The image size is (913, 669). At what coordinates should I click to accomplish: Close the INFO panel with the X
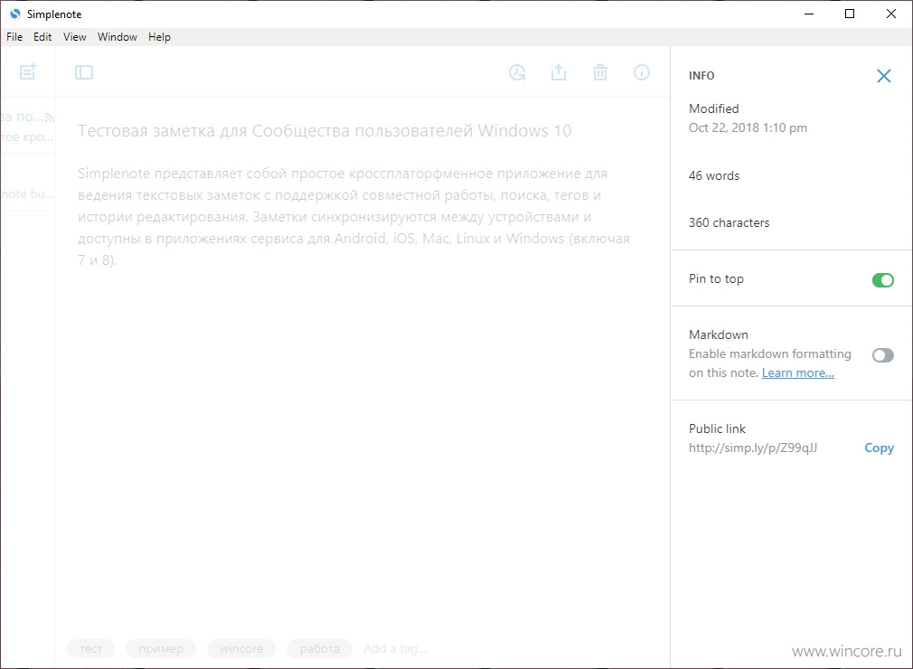coord(883,76)
